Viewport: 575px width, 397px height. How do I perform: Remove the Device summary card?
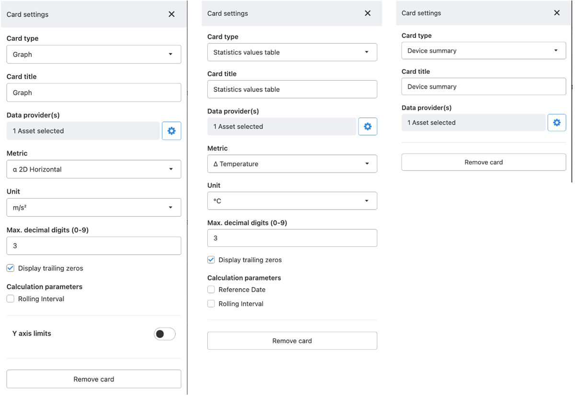tap(483, 162)
